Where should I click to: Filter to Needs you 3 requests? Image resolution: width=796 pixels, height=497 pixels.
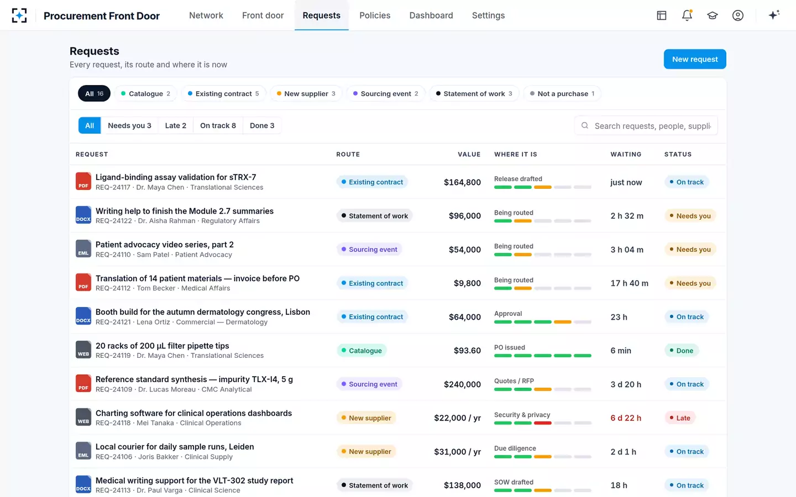point(129,126)
